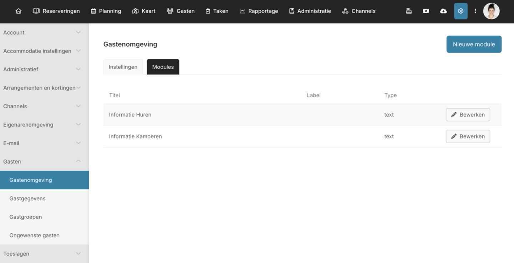Open the settings gear icon
Screen dimensions: 514x263
click(x=460, y=11)
